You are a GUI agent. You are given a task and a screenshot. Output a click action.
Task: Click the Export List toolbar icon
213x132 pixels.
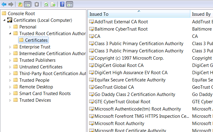click(53, 4)
